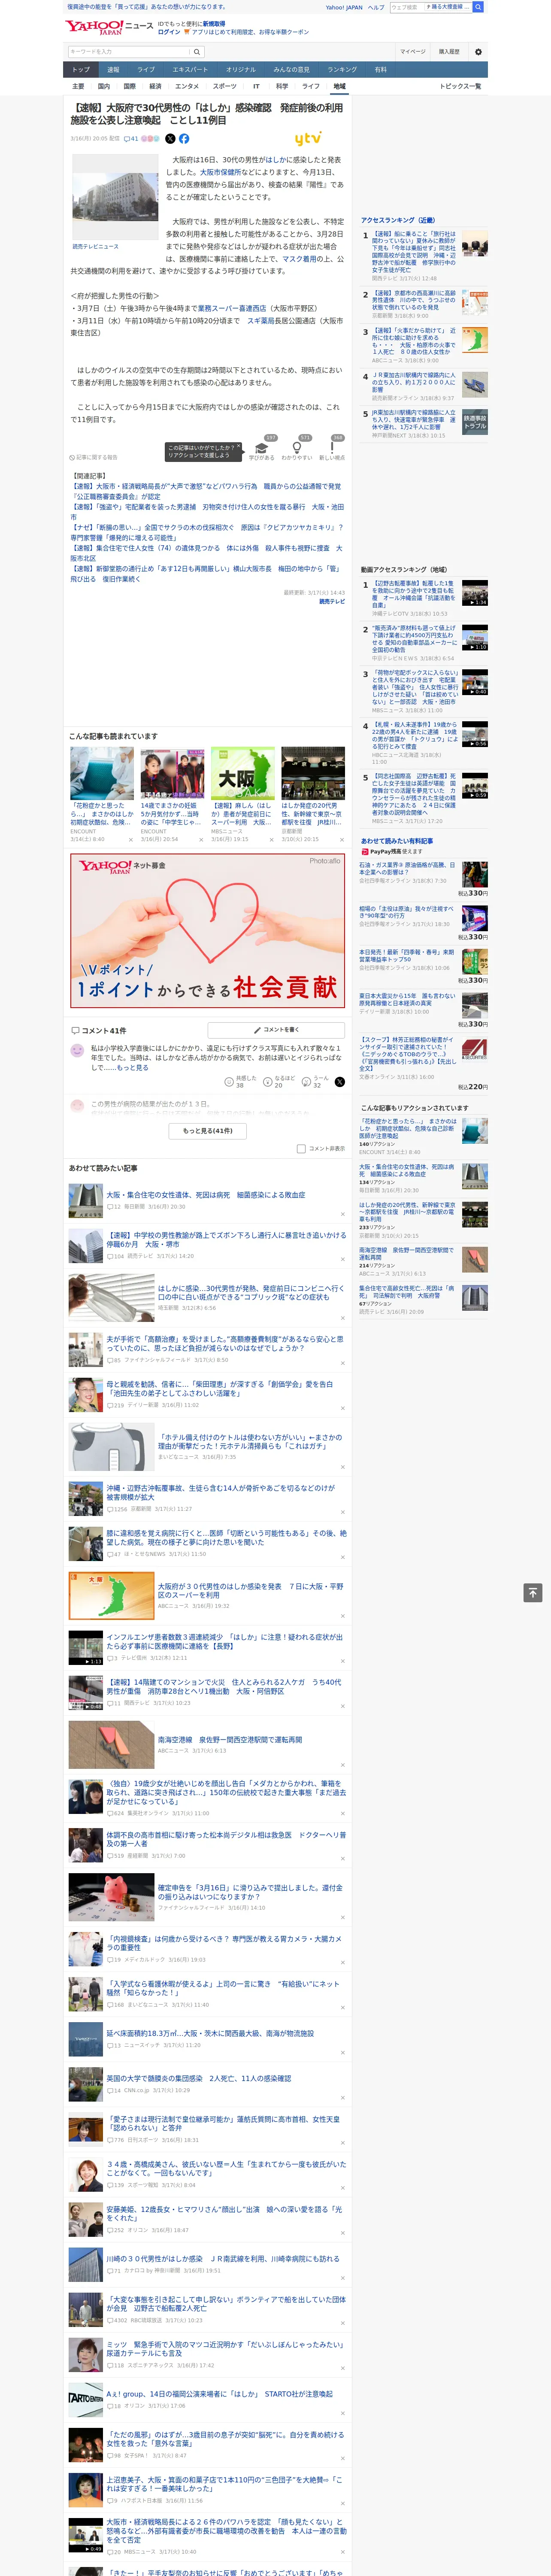The image size is (551, 2576).
Task: Click first commenter's purple avatar
Action: pos(77,1050)
